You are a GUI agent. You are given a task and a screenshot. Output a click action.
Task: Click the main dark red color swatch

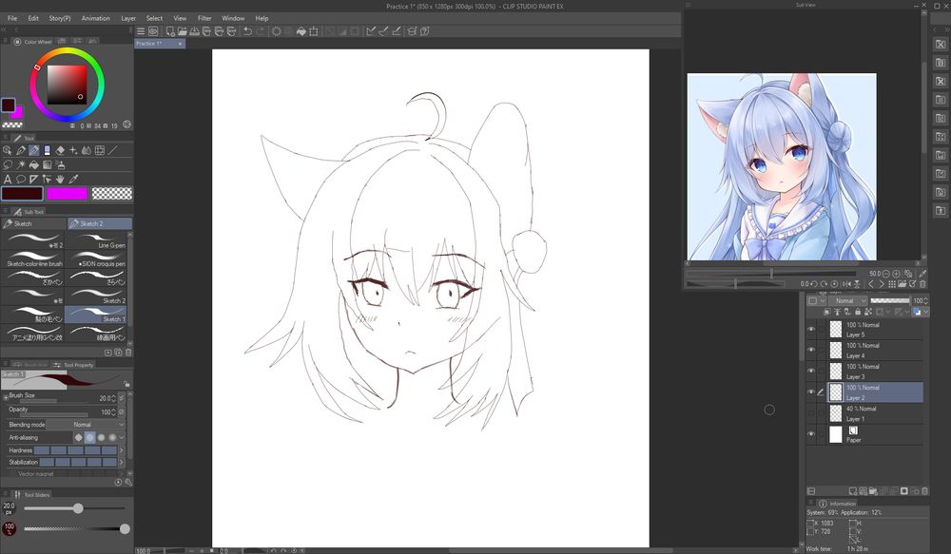pyautogui.click(x=23, y=194)
